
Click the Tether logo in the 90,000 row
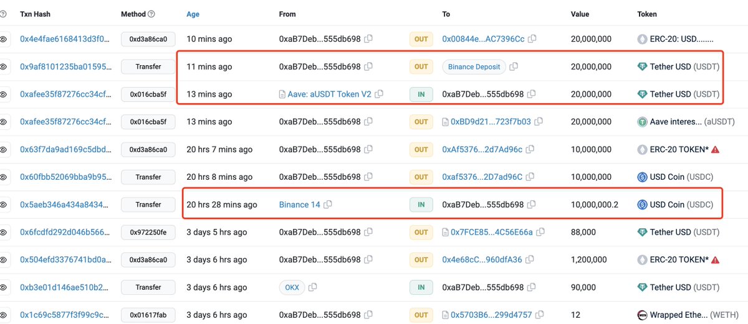pos(642,287)
